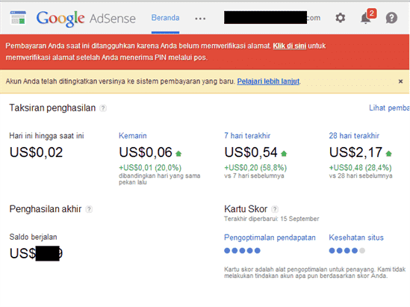Dismiss the yellow payment system notice

[400, 81]
